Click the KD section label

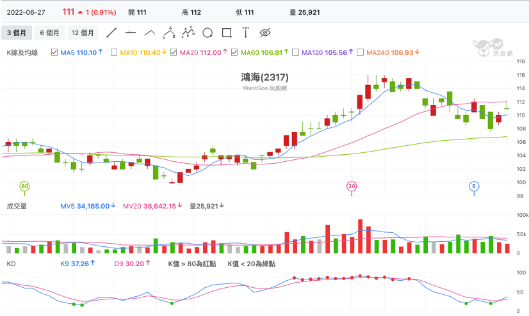(11, 264)
